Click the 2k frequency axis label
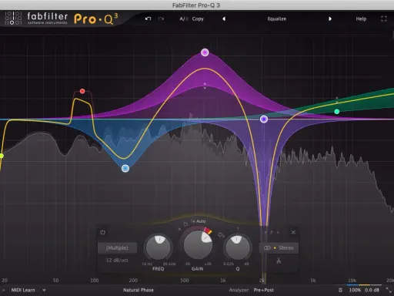394x296 pixels. click(x=262, y=281)
